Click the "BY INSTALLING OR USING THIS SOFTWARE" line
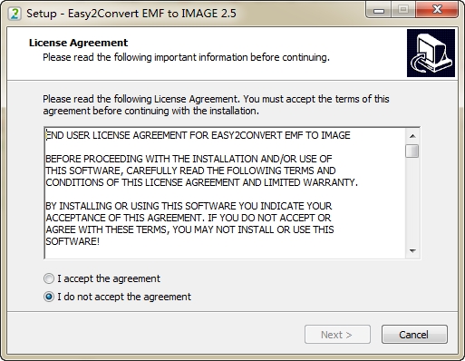 pyautogui.click(x=189, y=206)
